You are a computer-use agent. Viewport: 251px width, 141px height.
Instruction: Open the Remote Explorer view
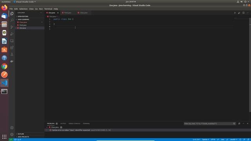click(12, 41)
